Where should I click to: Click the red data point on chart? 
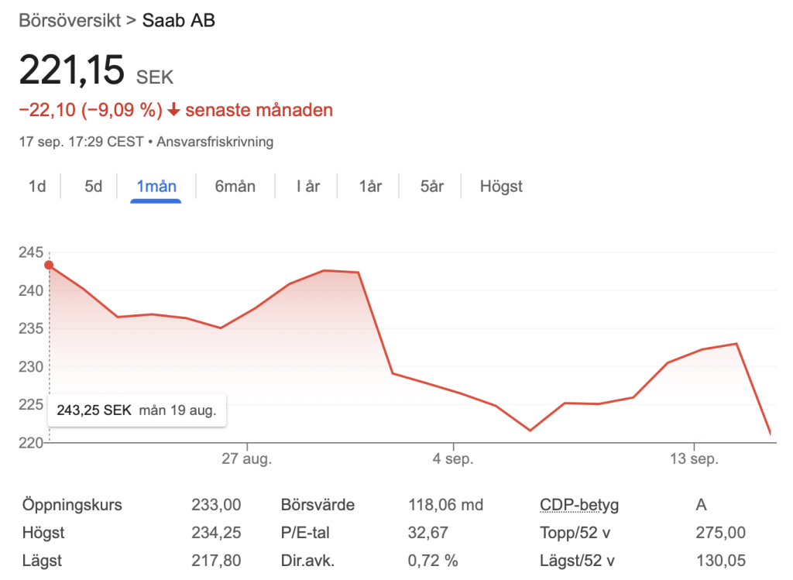point(50,266)
